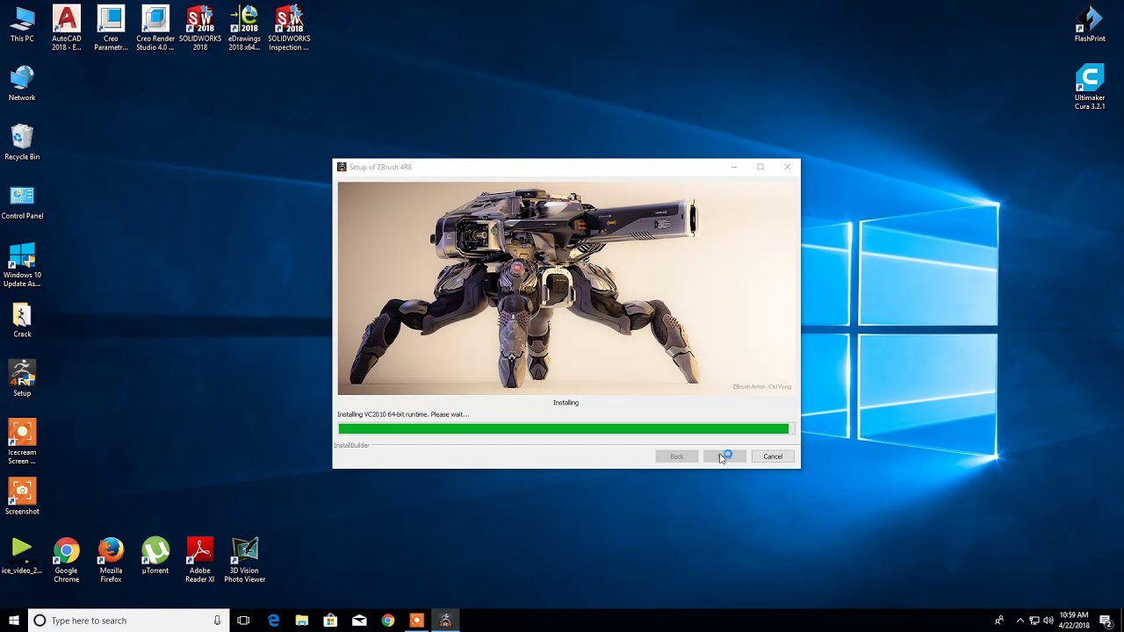The image size is (1124, 632).
Task: Switch to ZBrush setup on the taskbar
Action: click(445, 621)
